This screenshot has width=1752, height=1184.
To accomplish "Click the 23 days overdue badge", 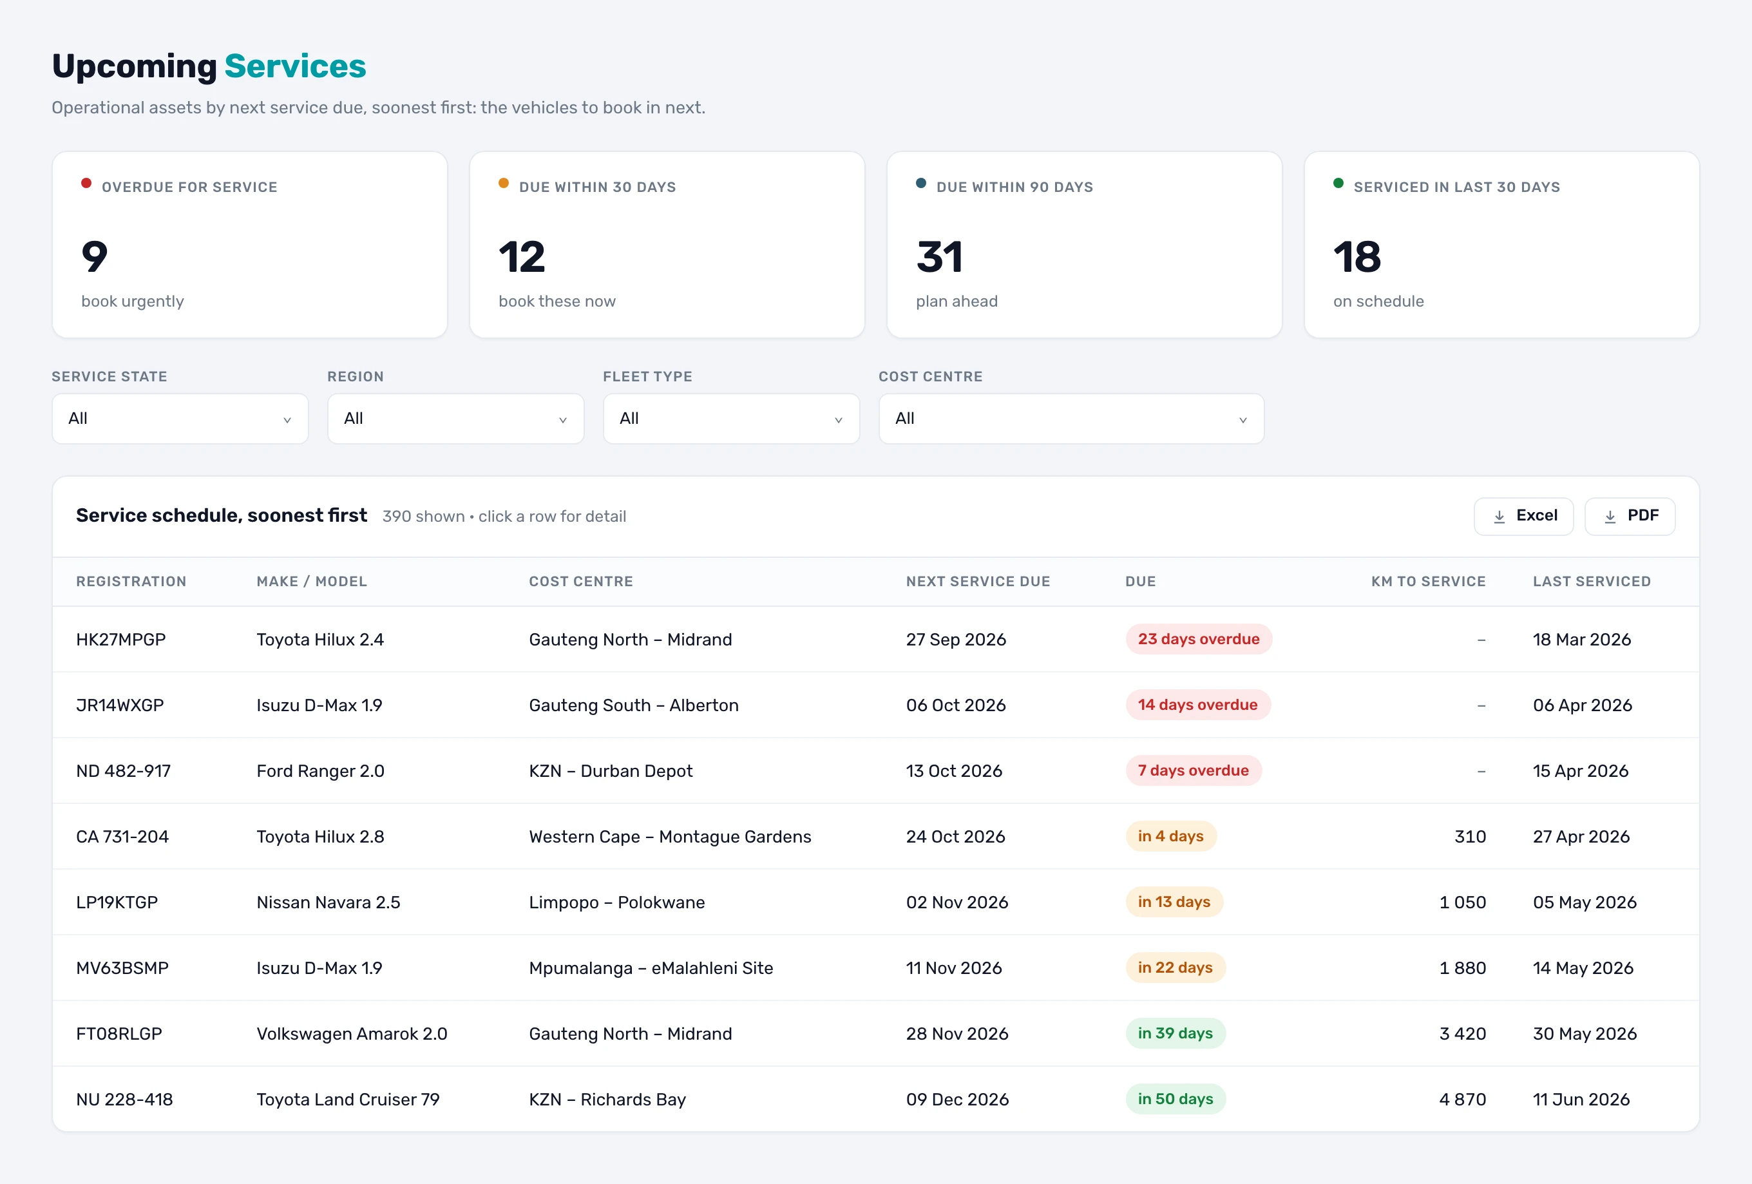I will 1199,639.
